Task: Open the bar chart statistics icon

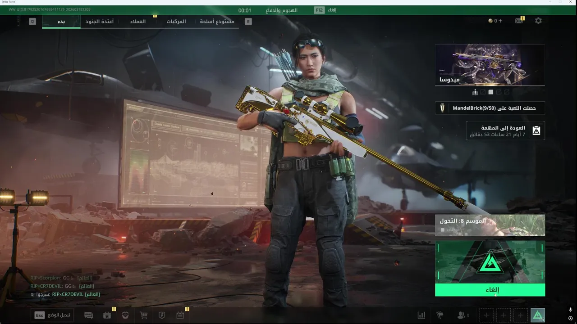Action: 421,315
